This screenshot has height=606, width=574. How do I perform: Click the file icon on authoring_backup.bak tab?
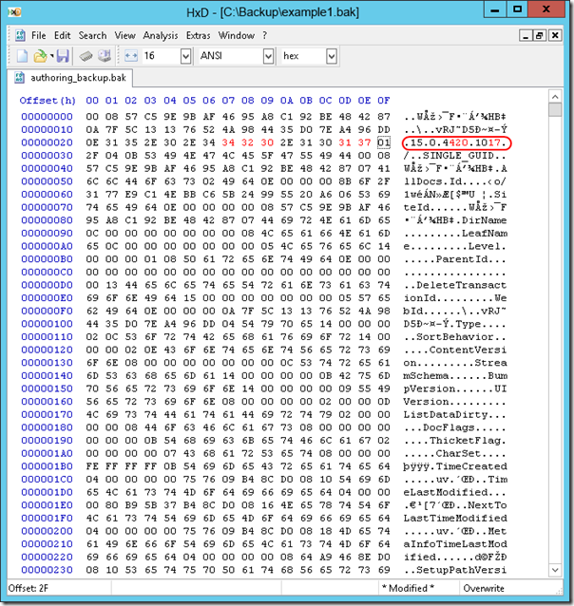(19, 78)
